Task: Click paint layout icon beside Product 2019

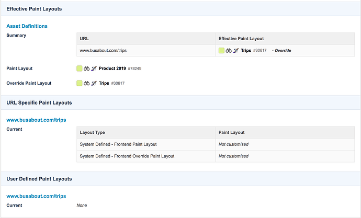Action: pyautogui.click(x=94, y=68)
